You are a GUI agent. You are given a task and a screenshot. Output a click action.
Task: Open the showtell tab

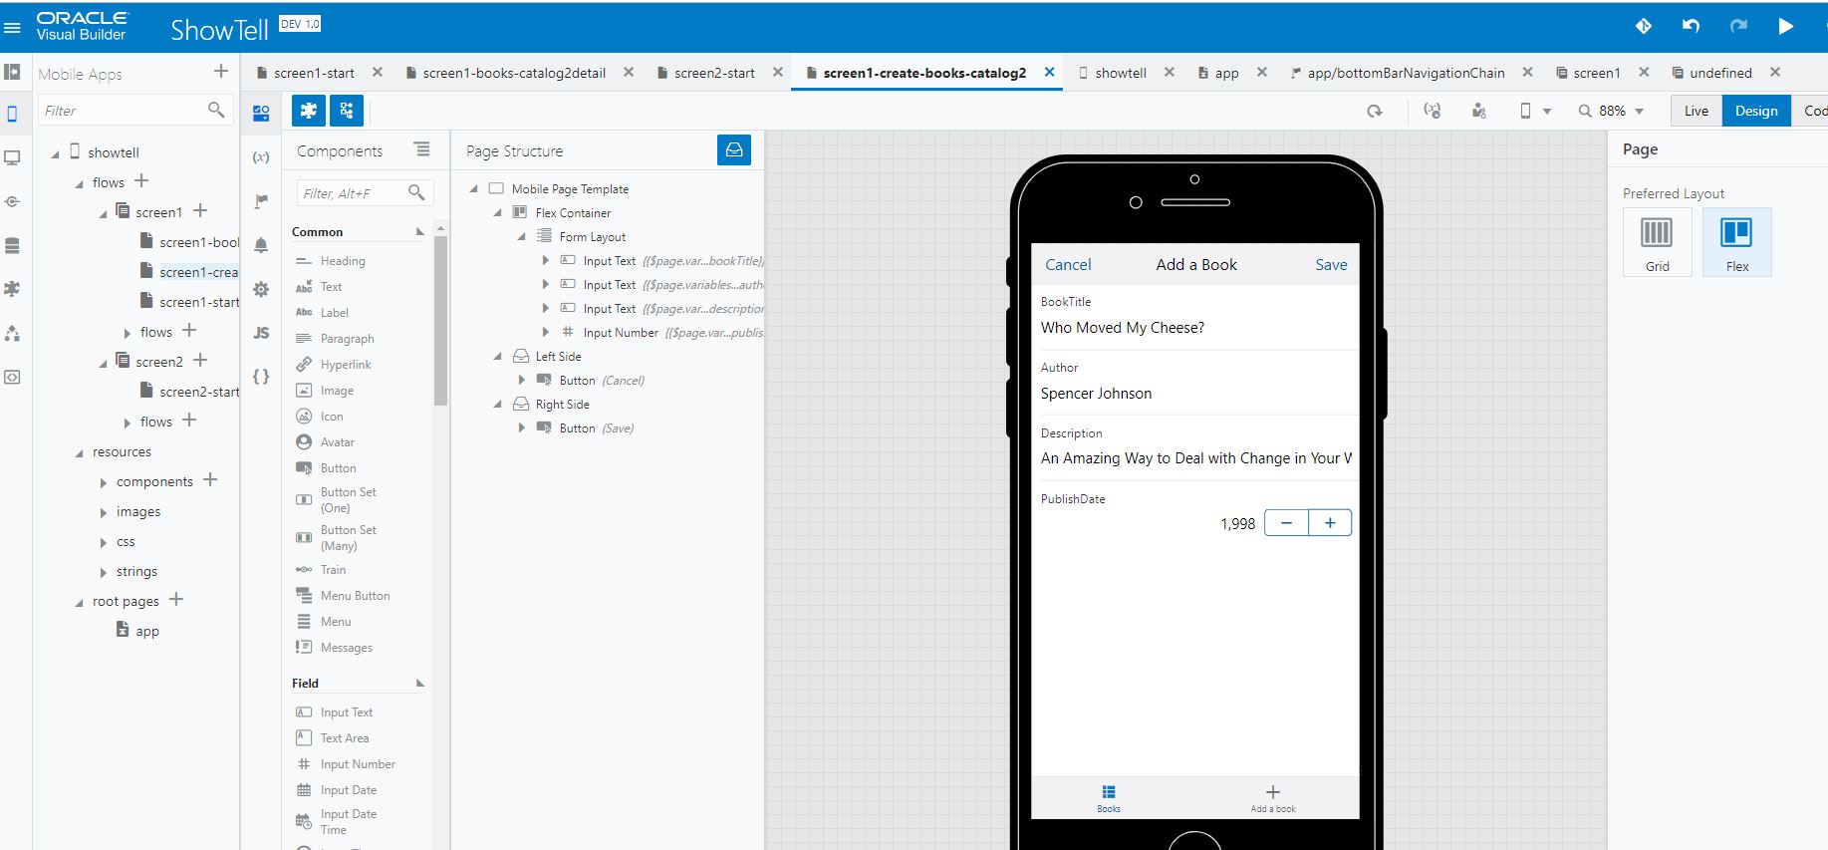[x=1121, y=73]
